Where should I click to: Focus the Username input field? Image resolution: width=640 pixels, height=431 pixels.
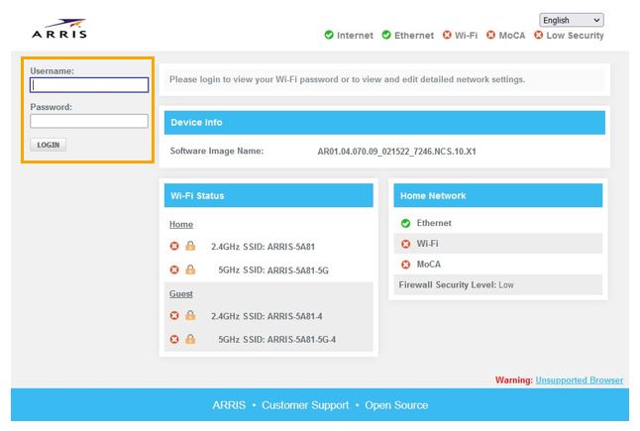pos(89,85)
